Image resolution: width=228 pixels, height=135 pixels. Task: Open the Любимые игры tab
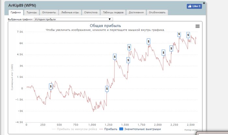click(x=70, y=12)
